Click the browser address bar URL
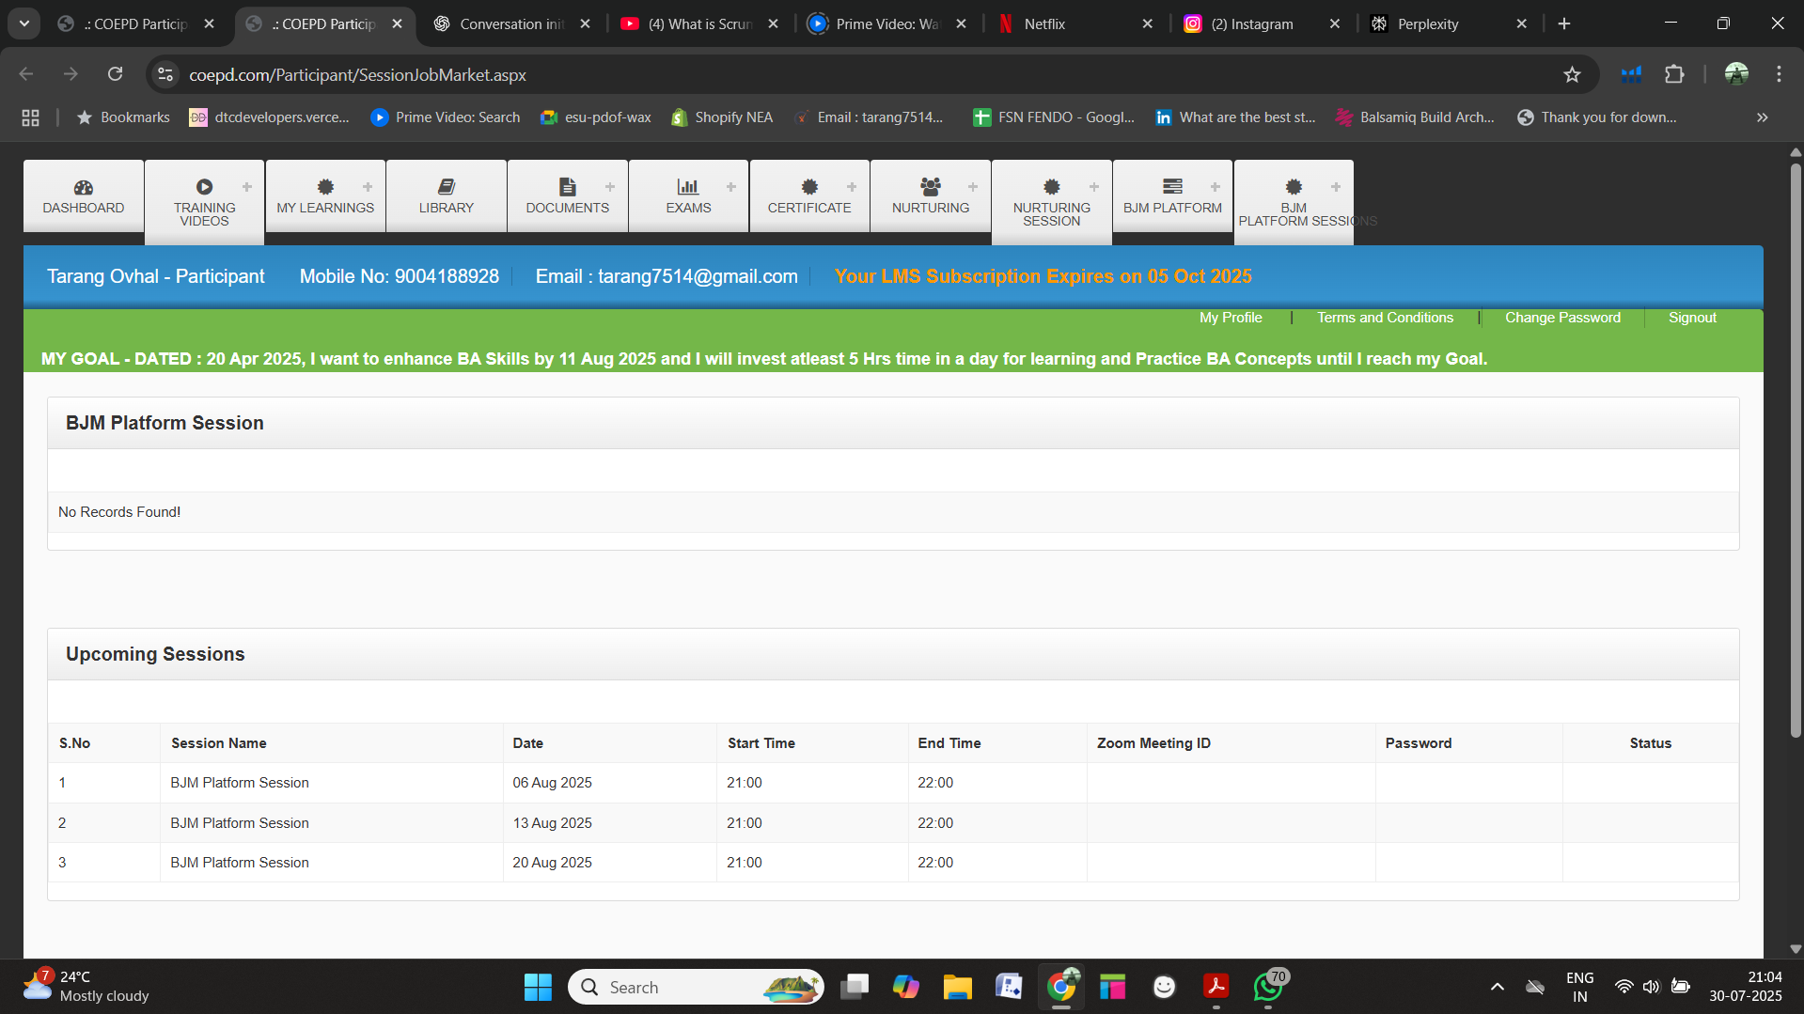This screenshot has height=1014, width=1804. [357, 74]
